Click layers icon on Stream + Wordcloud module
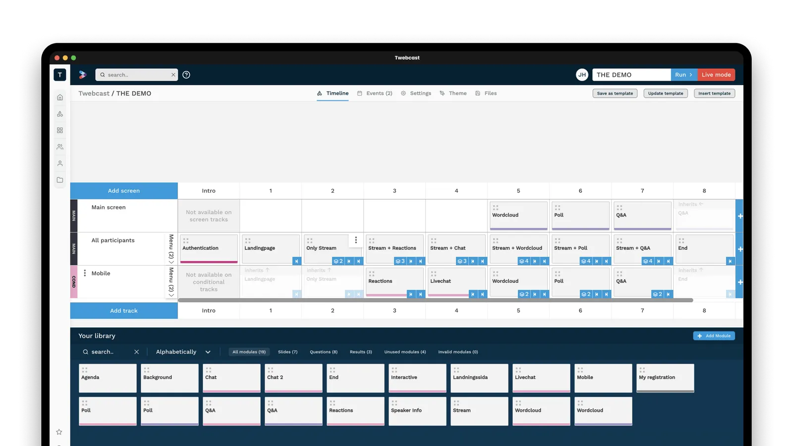 524,261
